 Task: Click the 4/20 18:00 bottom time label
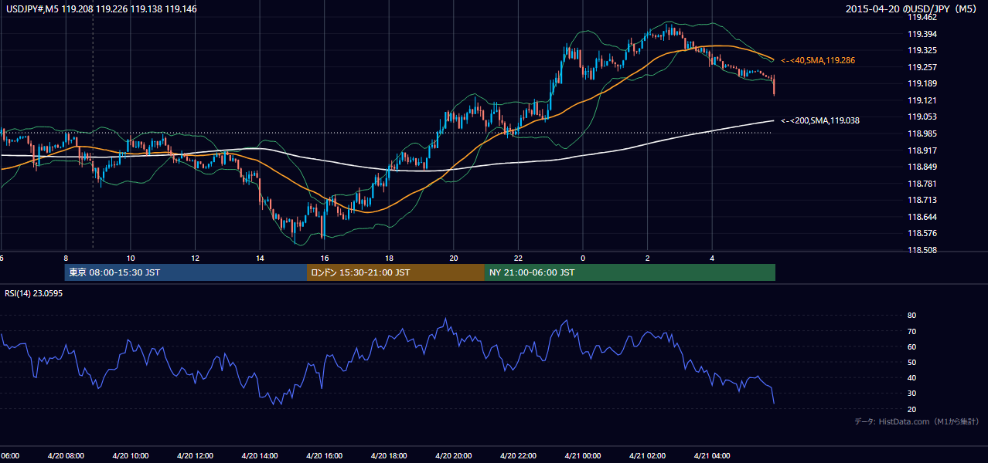(x=389, y=455)
